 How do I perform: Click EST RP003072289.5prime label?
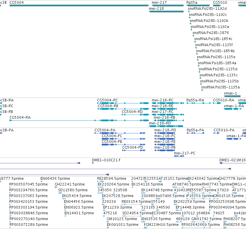pos(29,225)
